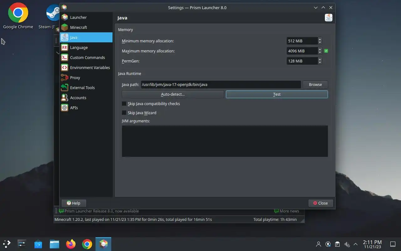Decrease PermGen value with down arrow

click(320, 62)
